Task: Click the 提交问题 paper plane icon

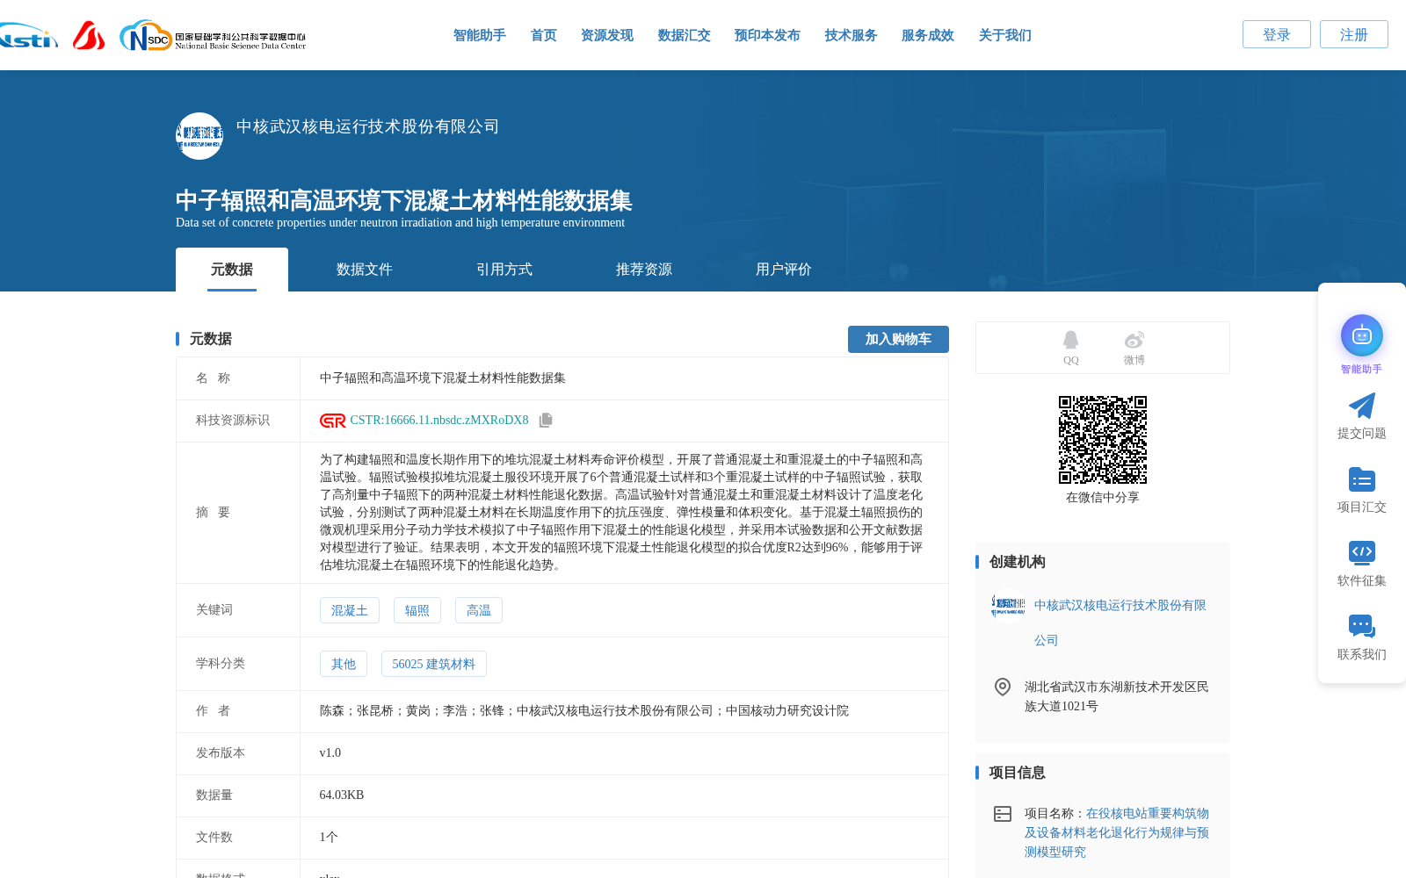Action: (x=1362, y=406)
